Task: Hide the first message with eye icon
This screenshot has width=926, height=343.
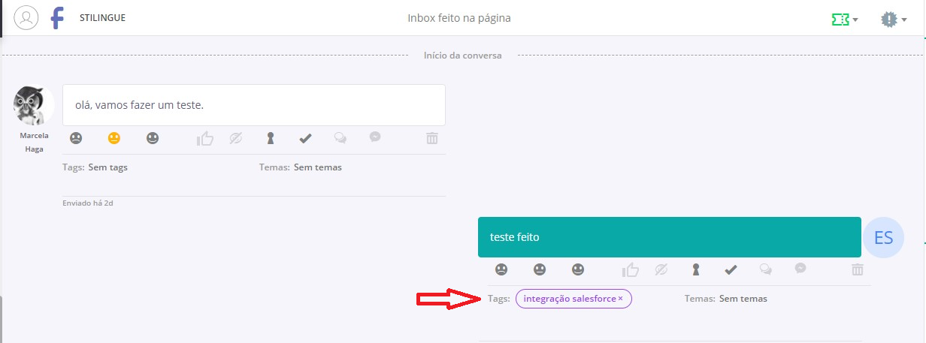Action: (x=235, y=138)
